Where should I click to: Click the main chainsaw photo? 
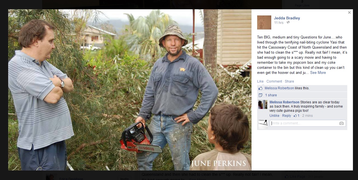click(130, 90)
